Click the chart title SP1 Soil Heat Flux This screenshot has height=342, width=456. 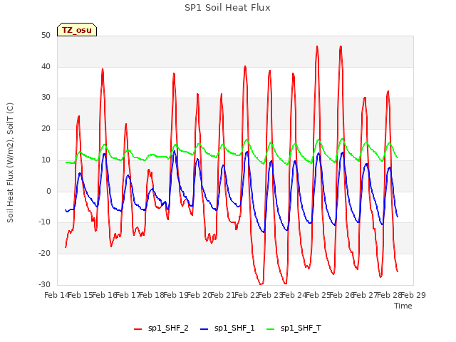pyautogui.click(x=227, y=8)
